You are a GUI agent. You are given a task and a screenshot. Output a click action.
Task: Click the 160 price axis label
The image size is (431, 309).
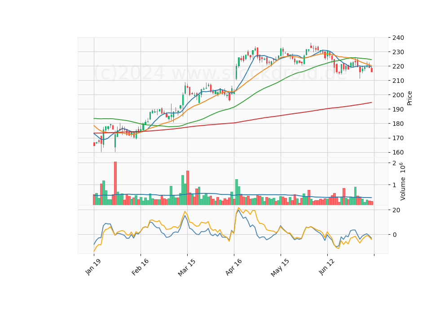(398, 152)
